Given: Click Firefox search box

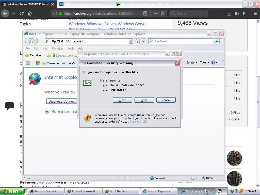Looking at the screenshot, I should pyautogui.click(x=189, y=13).
